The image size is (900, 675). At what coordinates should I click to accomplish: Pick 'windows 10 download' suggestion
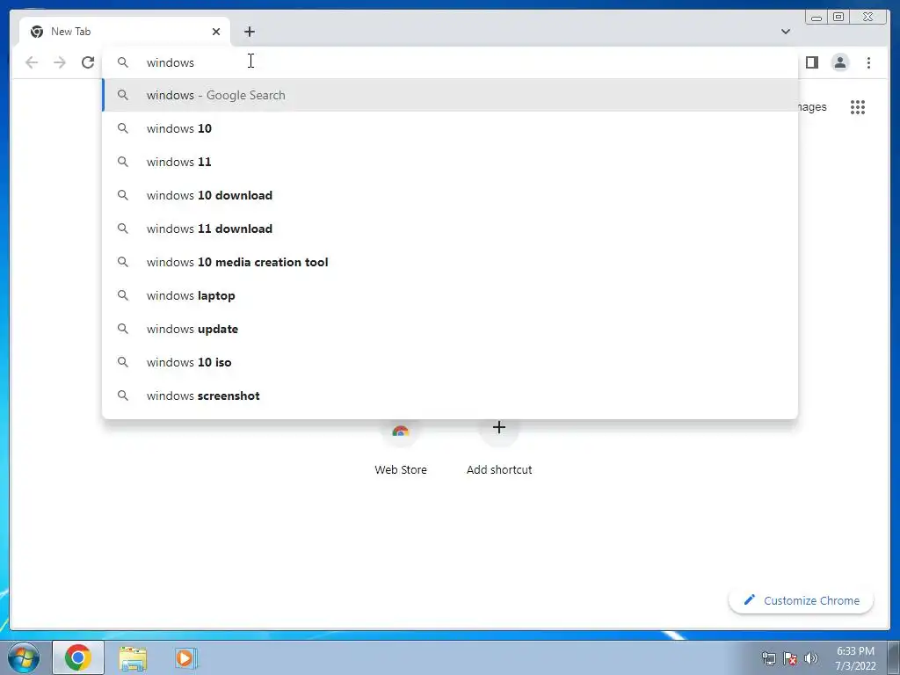tap(450, 195)
